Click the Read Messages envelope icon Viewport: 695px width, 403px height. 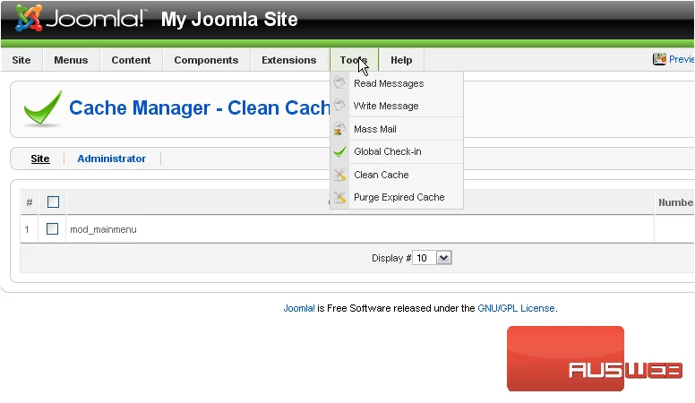point(339,83)
